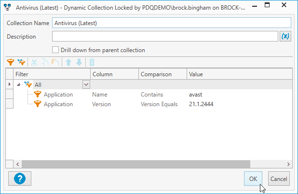Image resolution: width=298 pixels, height=194 pixels.
Task: Click the Cancel button
Action: tap(279, 179)
